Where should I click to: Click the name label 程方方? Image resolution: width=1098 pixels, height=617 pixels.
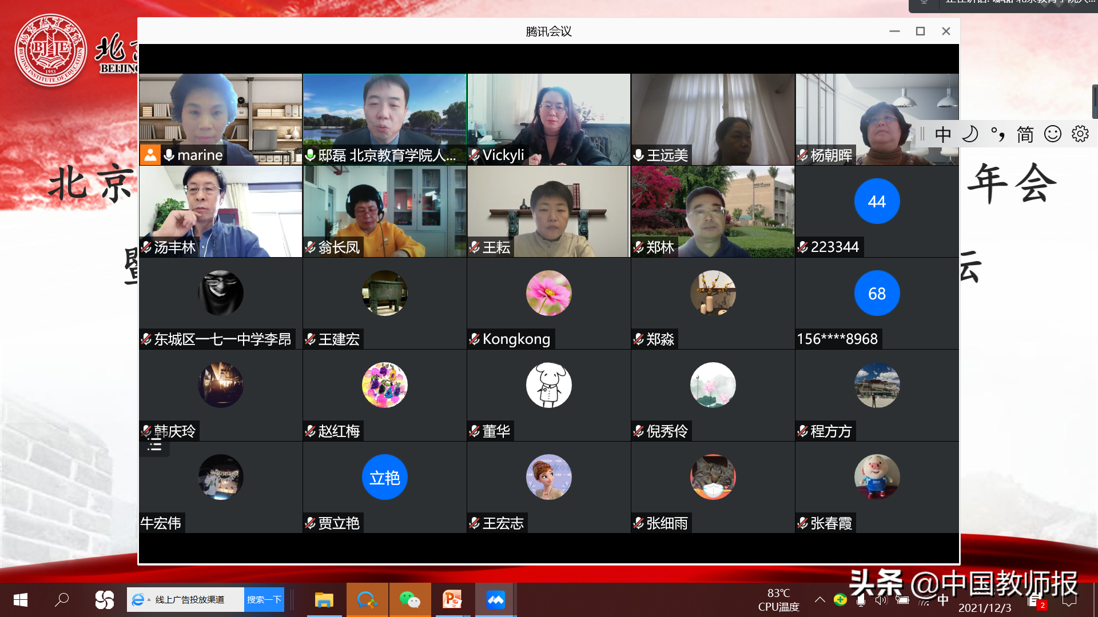click(x=831, y=431)
